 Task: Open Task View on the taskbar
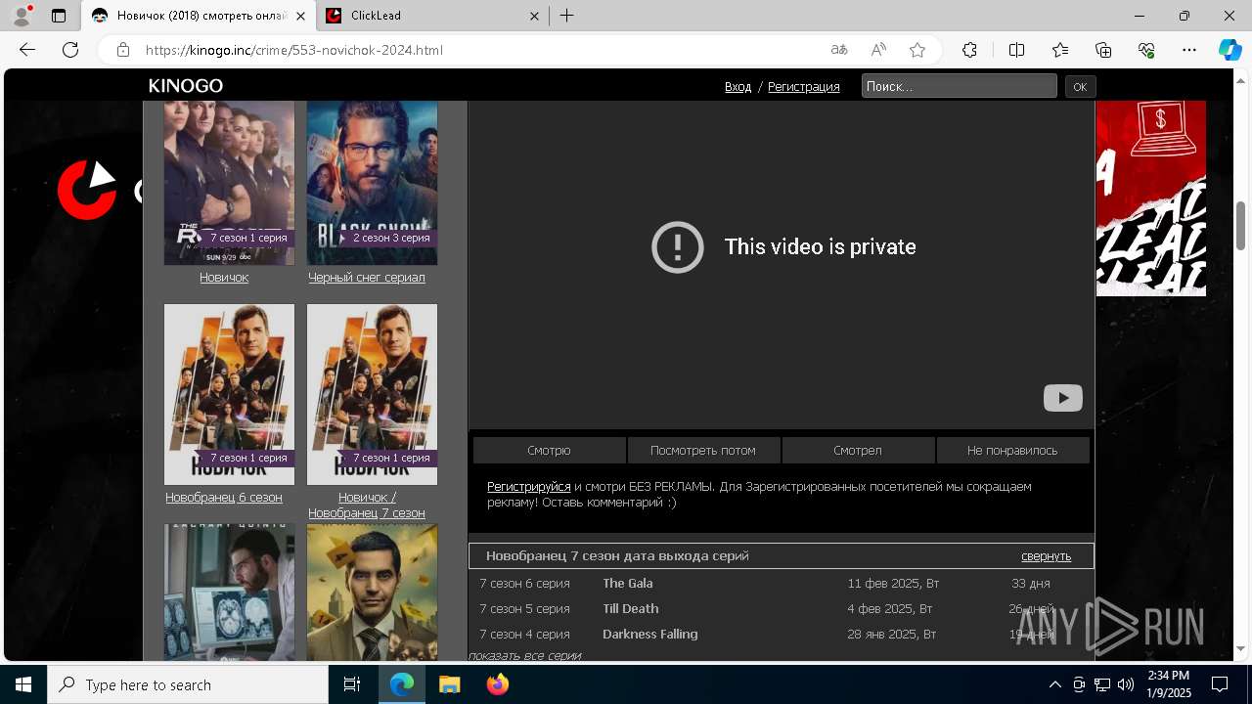tap(352, 684)
